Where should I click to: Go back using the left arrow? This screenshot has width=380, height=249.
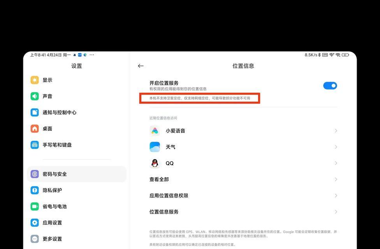point(141,66)
